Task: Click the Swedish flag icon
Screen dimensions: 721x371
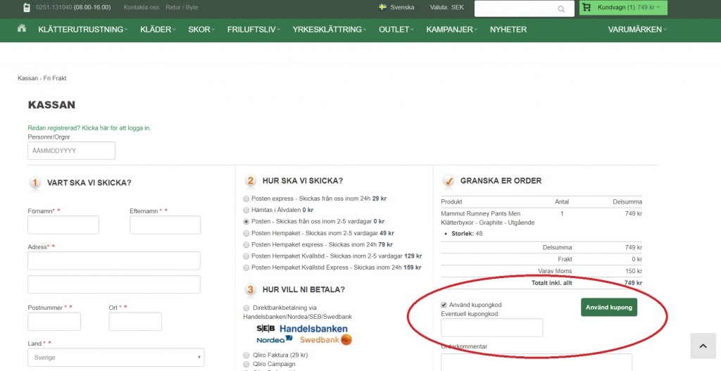Action: [x=382, y=7]
